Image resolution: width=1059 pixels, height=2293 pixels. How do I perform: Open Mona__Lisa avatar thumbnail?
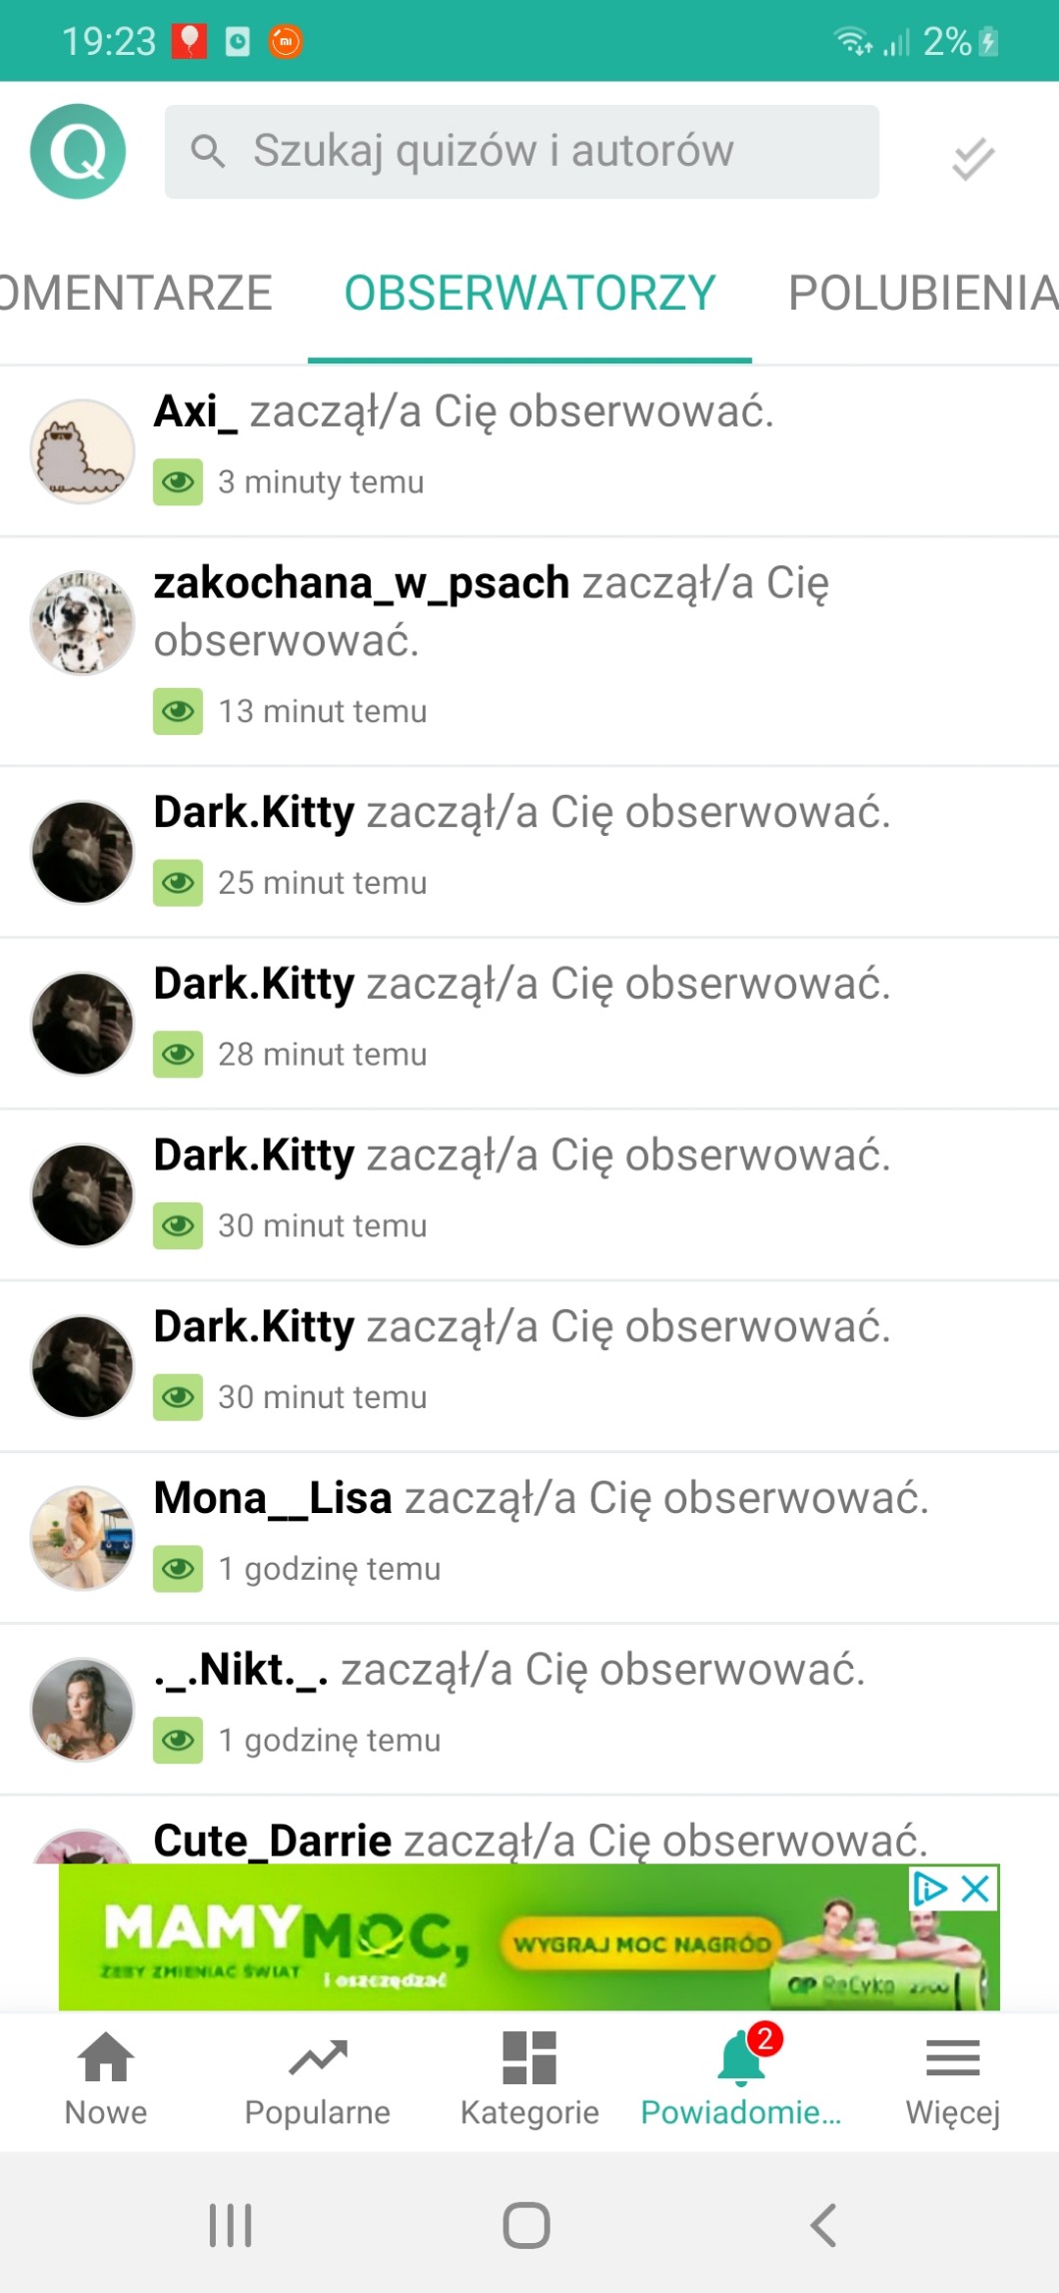click(82, 1538)
